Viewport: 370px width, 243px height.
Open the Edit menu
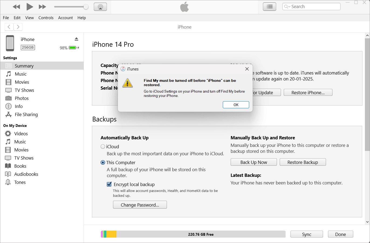(17, 18)
